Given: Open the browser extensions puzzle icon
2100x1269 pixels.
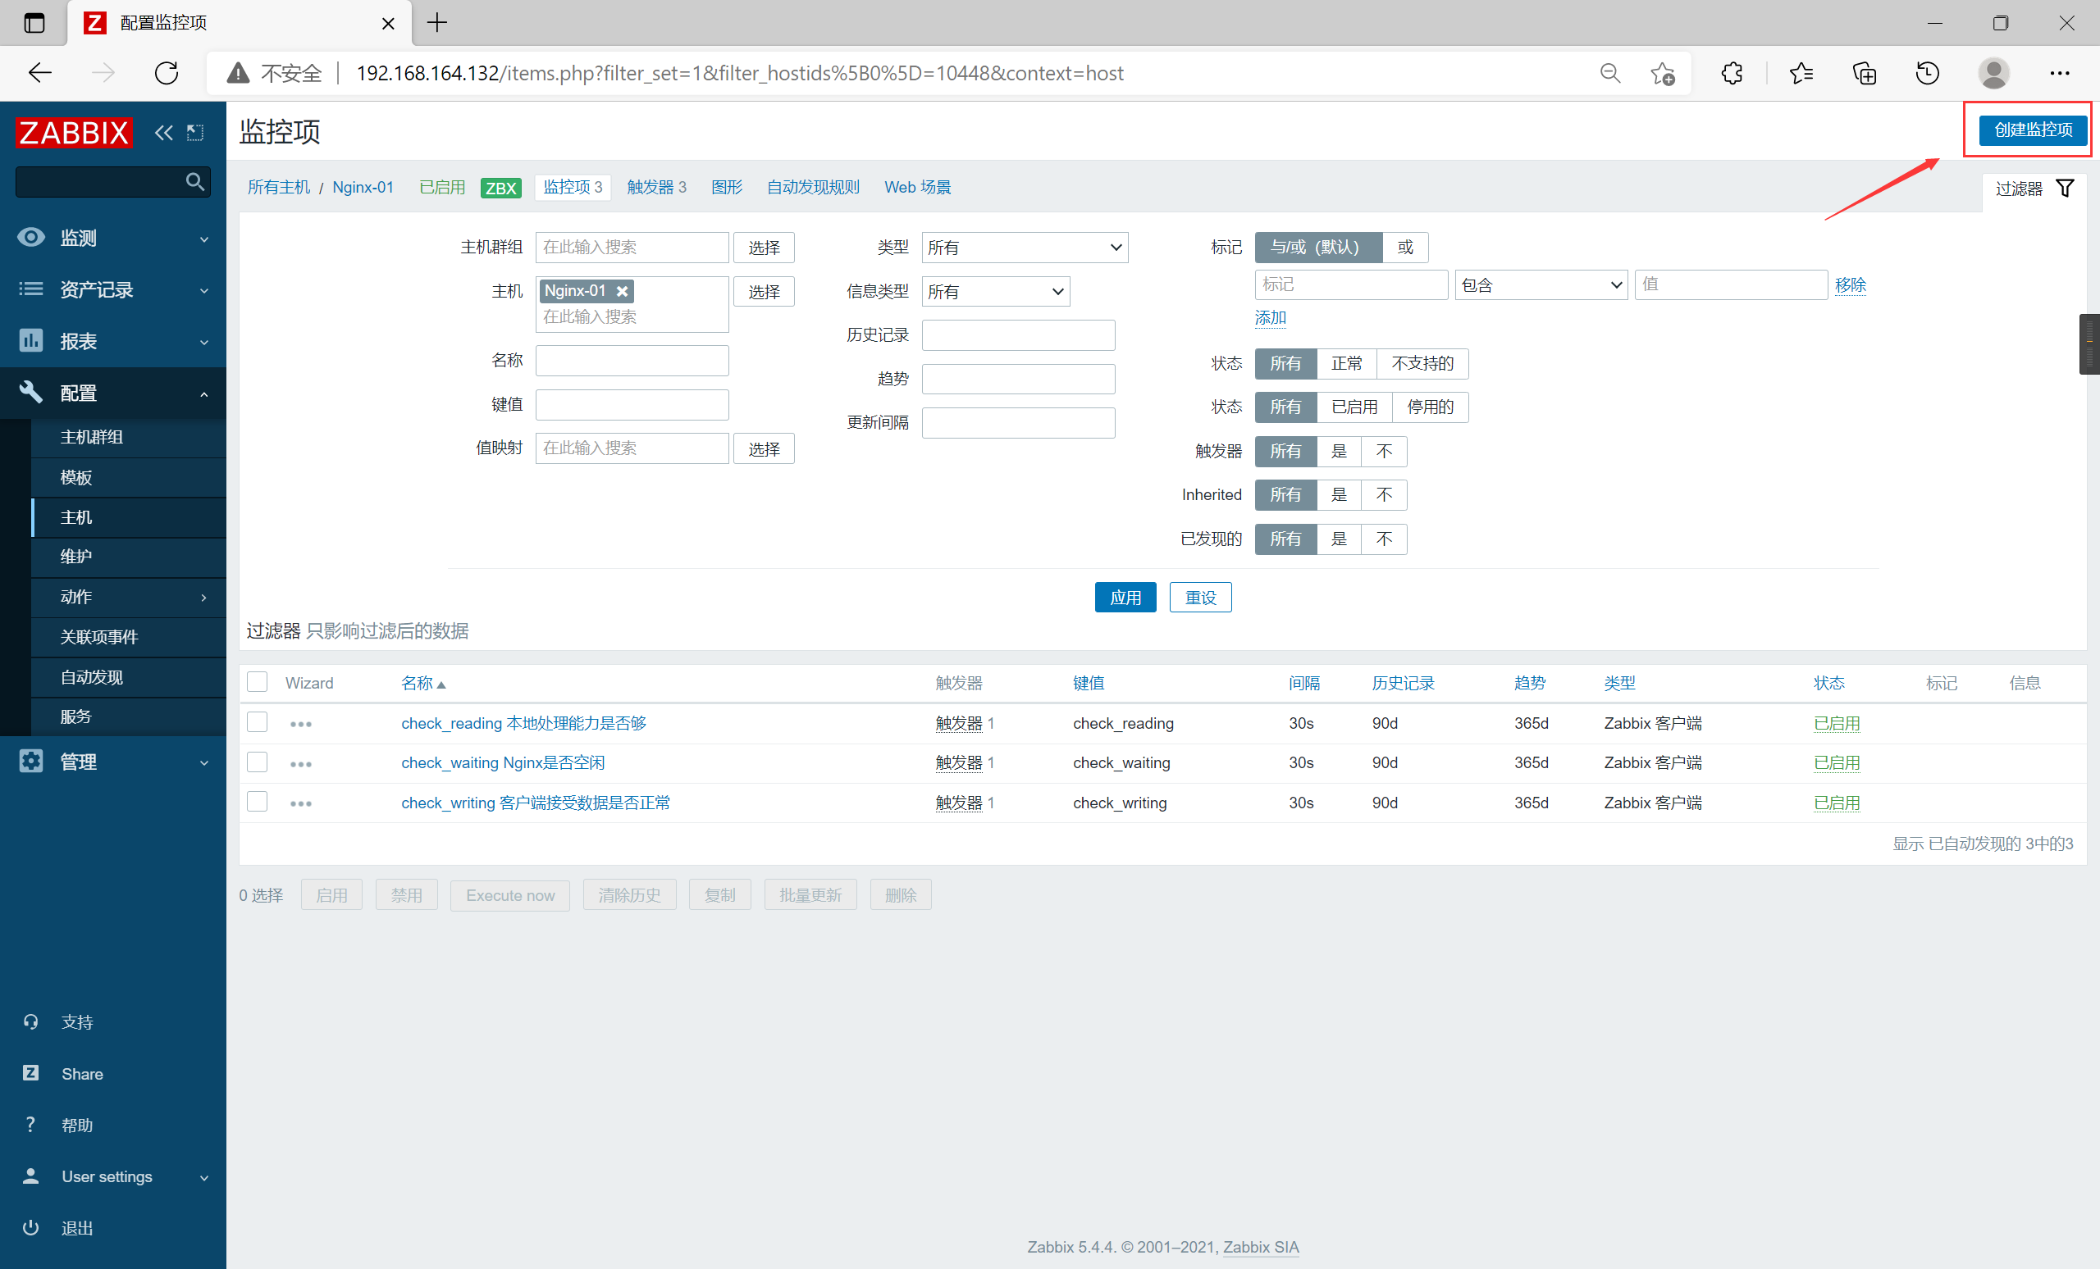Looking at the screenshot, I should coord(1731,73).
